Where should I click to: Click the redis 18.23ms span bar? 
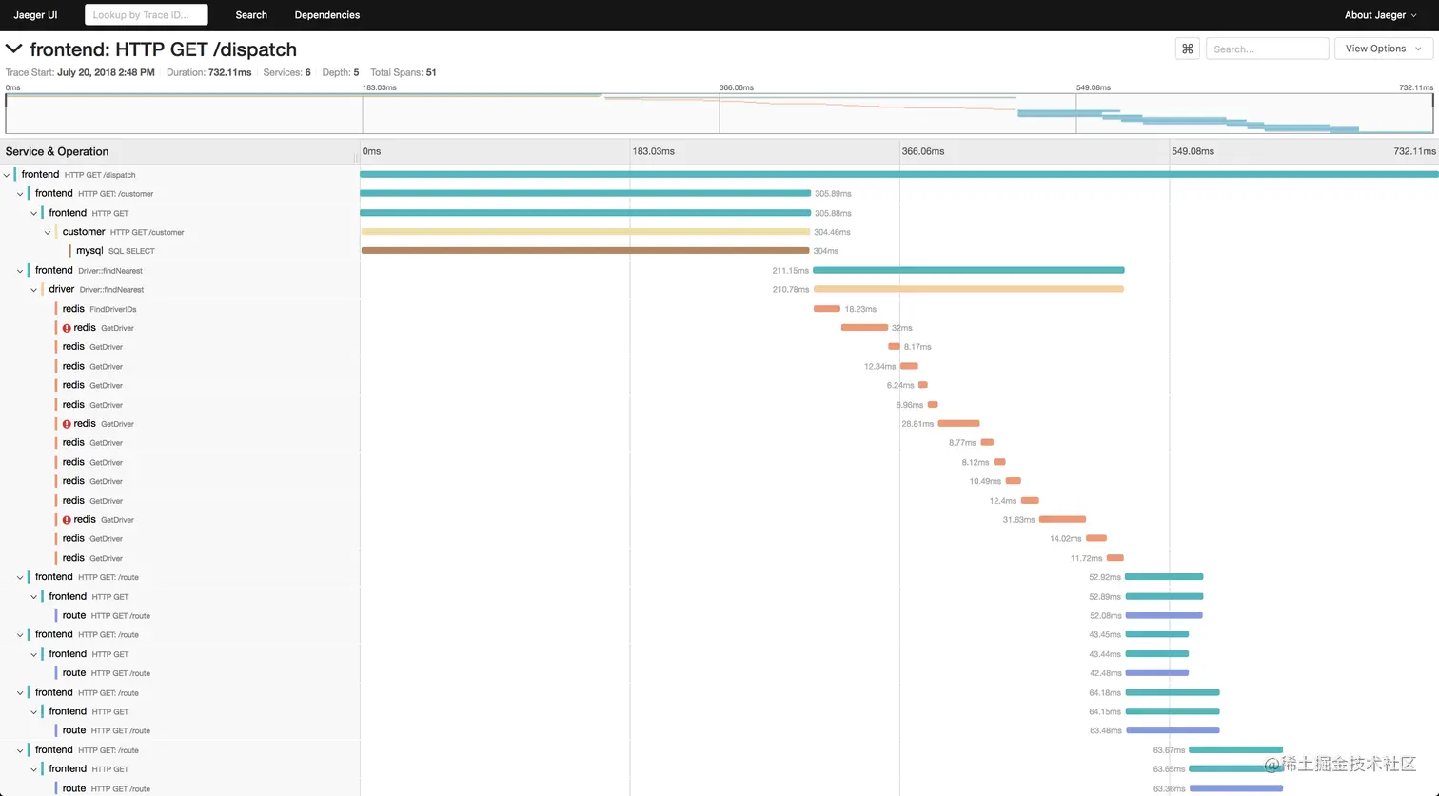[826, 309]
